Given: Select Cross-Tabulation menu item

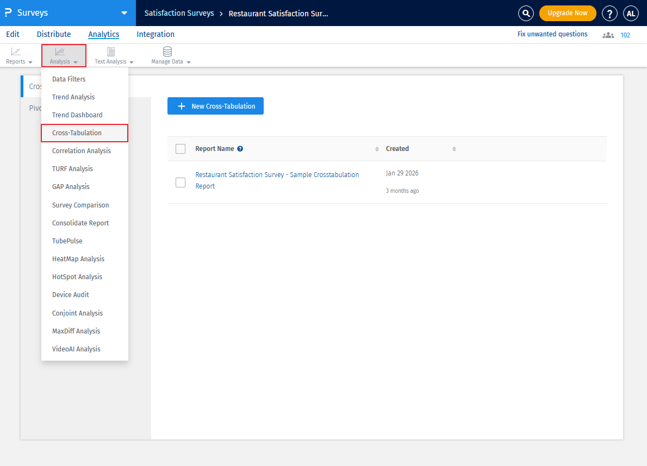Looking at the screenshot, I should (x=85, y=133).
